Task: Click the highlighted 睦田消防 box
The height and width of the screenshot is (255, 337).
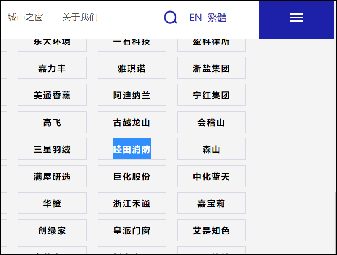Action: 132,149
